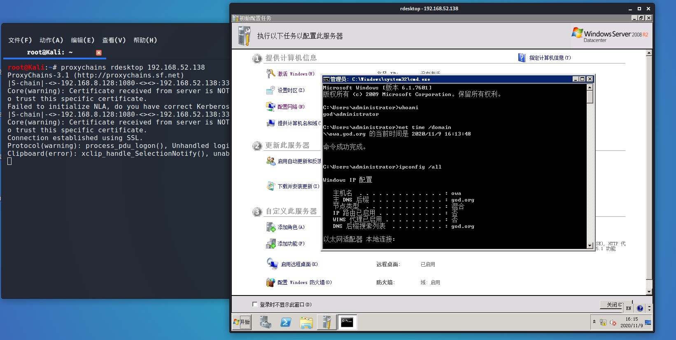Open Windows PowerShell from the remote taskbar
This screenshot has height=340, width=676.
(286, 322)
